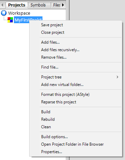The width and height of the screenshot is (125, 160).
Task: Expand the Project tree submenu arrow
Action: (118, 77)
